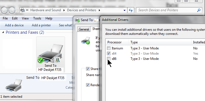Click the small printer icon in details pane
Viewport: 205px width, 101px height.
click(14, 85)
